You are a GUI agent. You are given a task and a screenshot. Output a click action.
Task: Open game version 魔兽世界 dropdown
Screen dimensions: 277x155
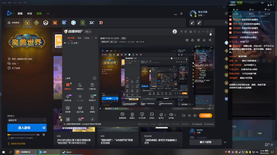(27, 120)
